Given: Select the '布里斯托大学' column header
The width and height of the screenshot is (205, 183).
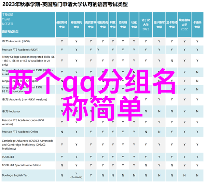Looking at the screenshot, I should pos(76,25).
